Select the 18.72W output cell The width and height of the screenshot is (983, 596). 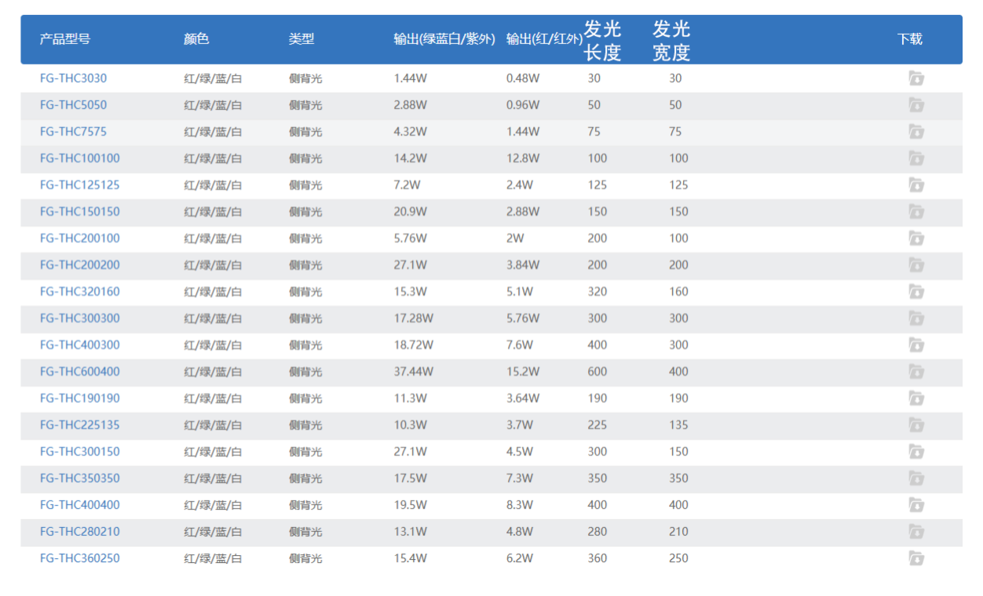click(414, 345)
